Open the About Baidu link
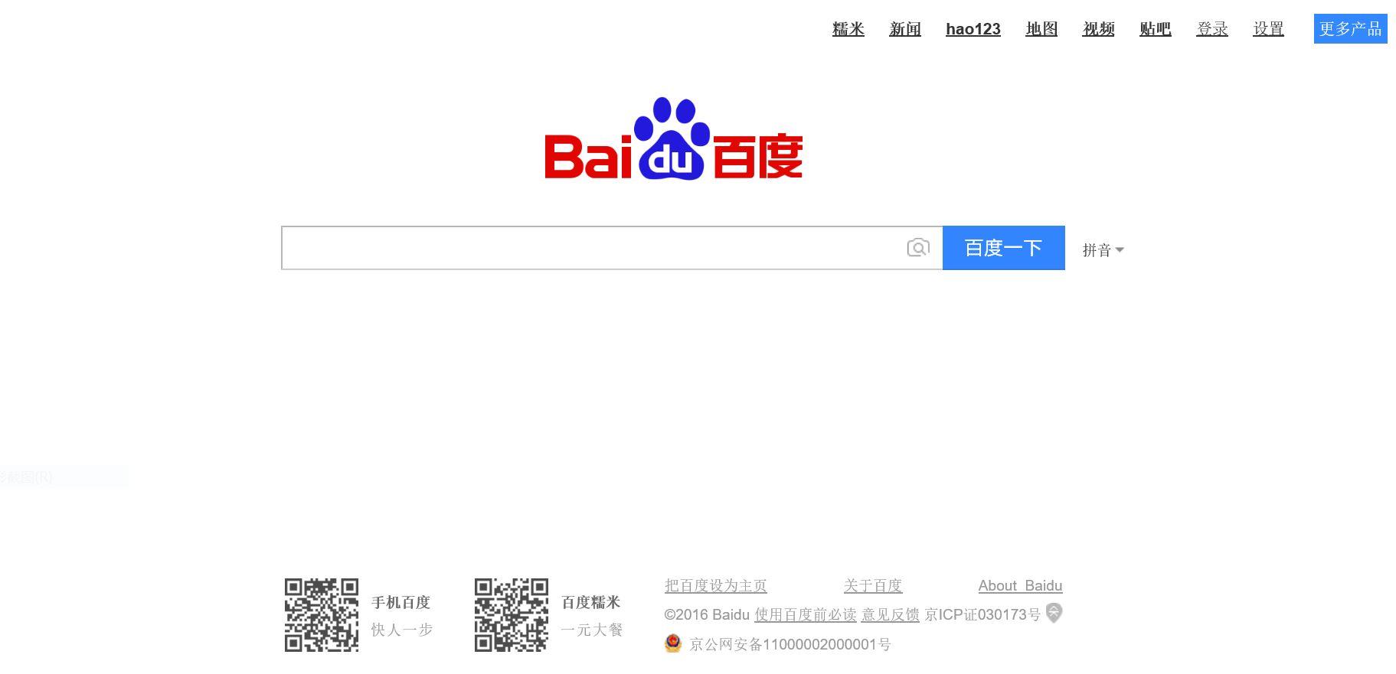The width and height of the screenshot is (1396, 674). pos(1020,585)
